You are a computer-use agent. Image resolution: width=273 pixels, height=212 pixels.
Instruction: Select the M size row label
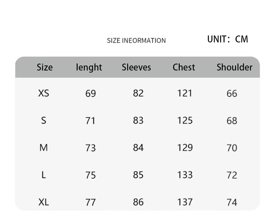[x=44, y=148]
